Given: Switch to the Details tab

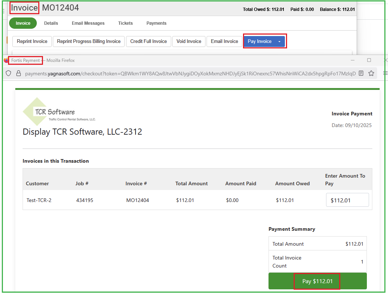Looking at the screenshot, I should (x=51, y=23).
